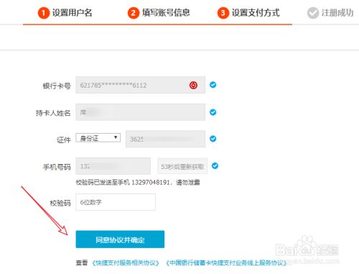Click the ID number field starting 3625

(x=165, y=139)
